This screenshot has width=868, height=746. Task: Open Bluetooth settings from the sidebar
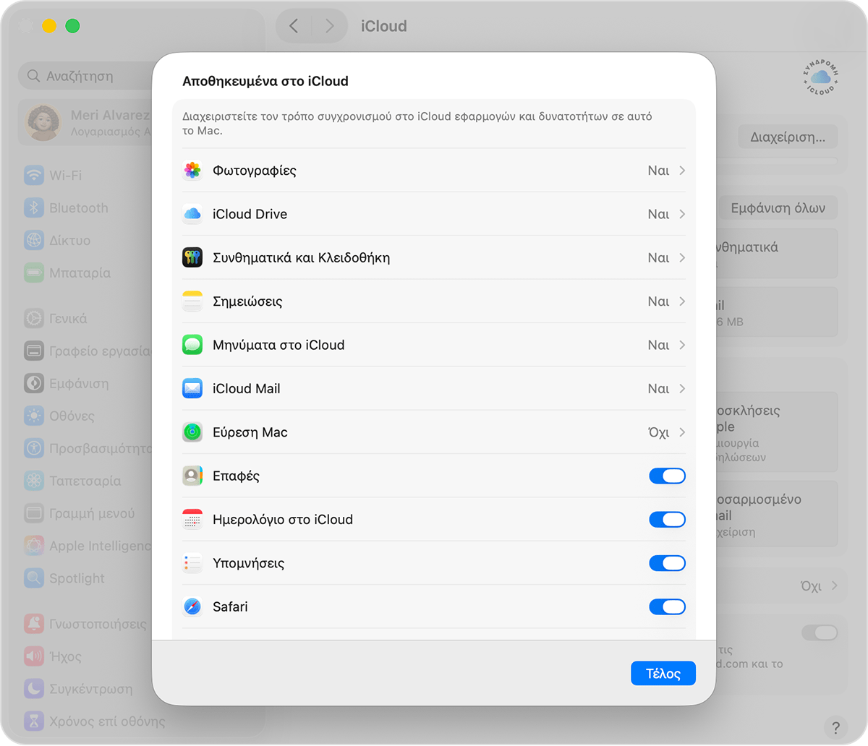point(80,207)
